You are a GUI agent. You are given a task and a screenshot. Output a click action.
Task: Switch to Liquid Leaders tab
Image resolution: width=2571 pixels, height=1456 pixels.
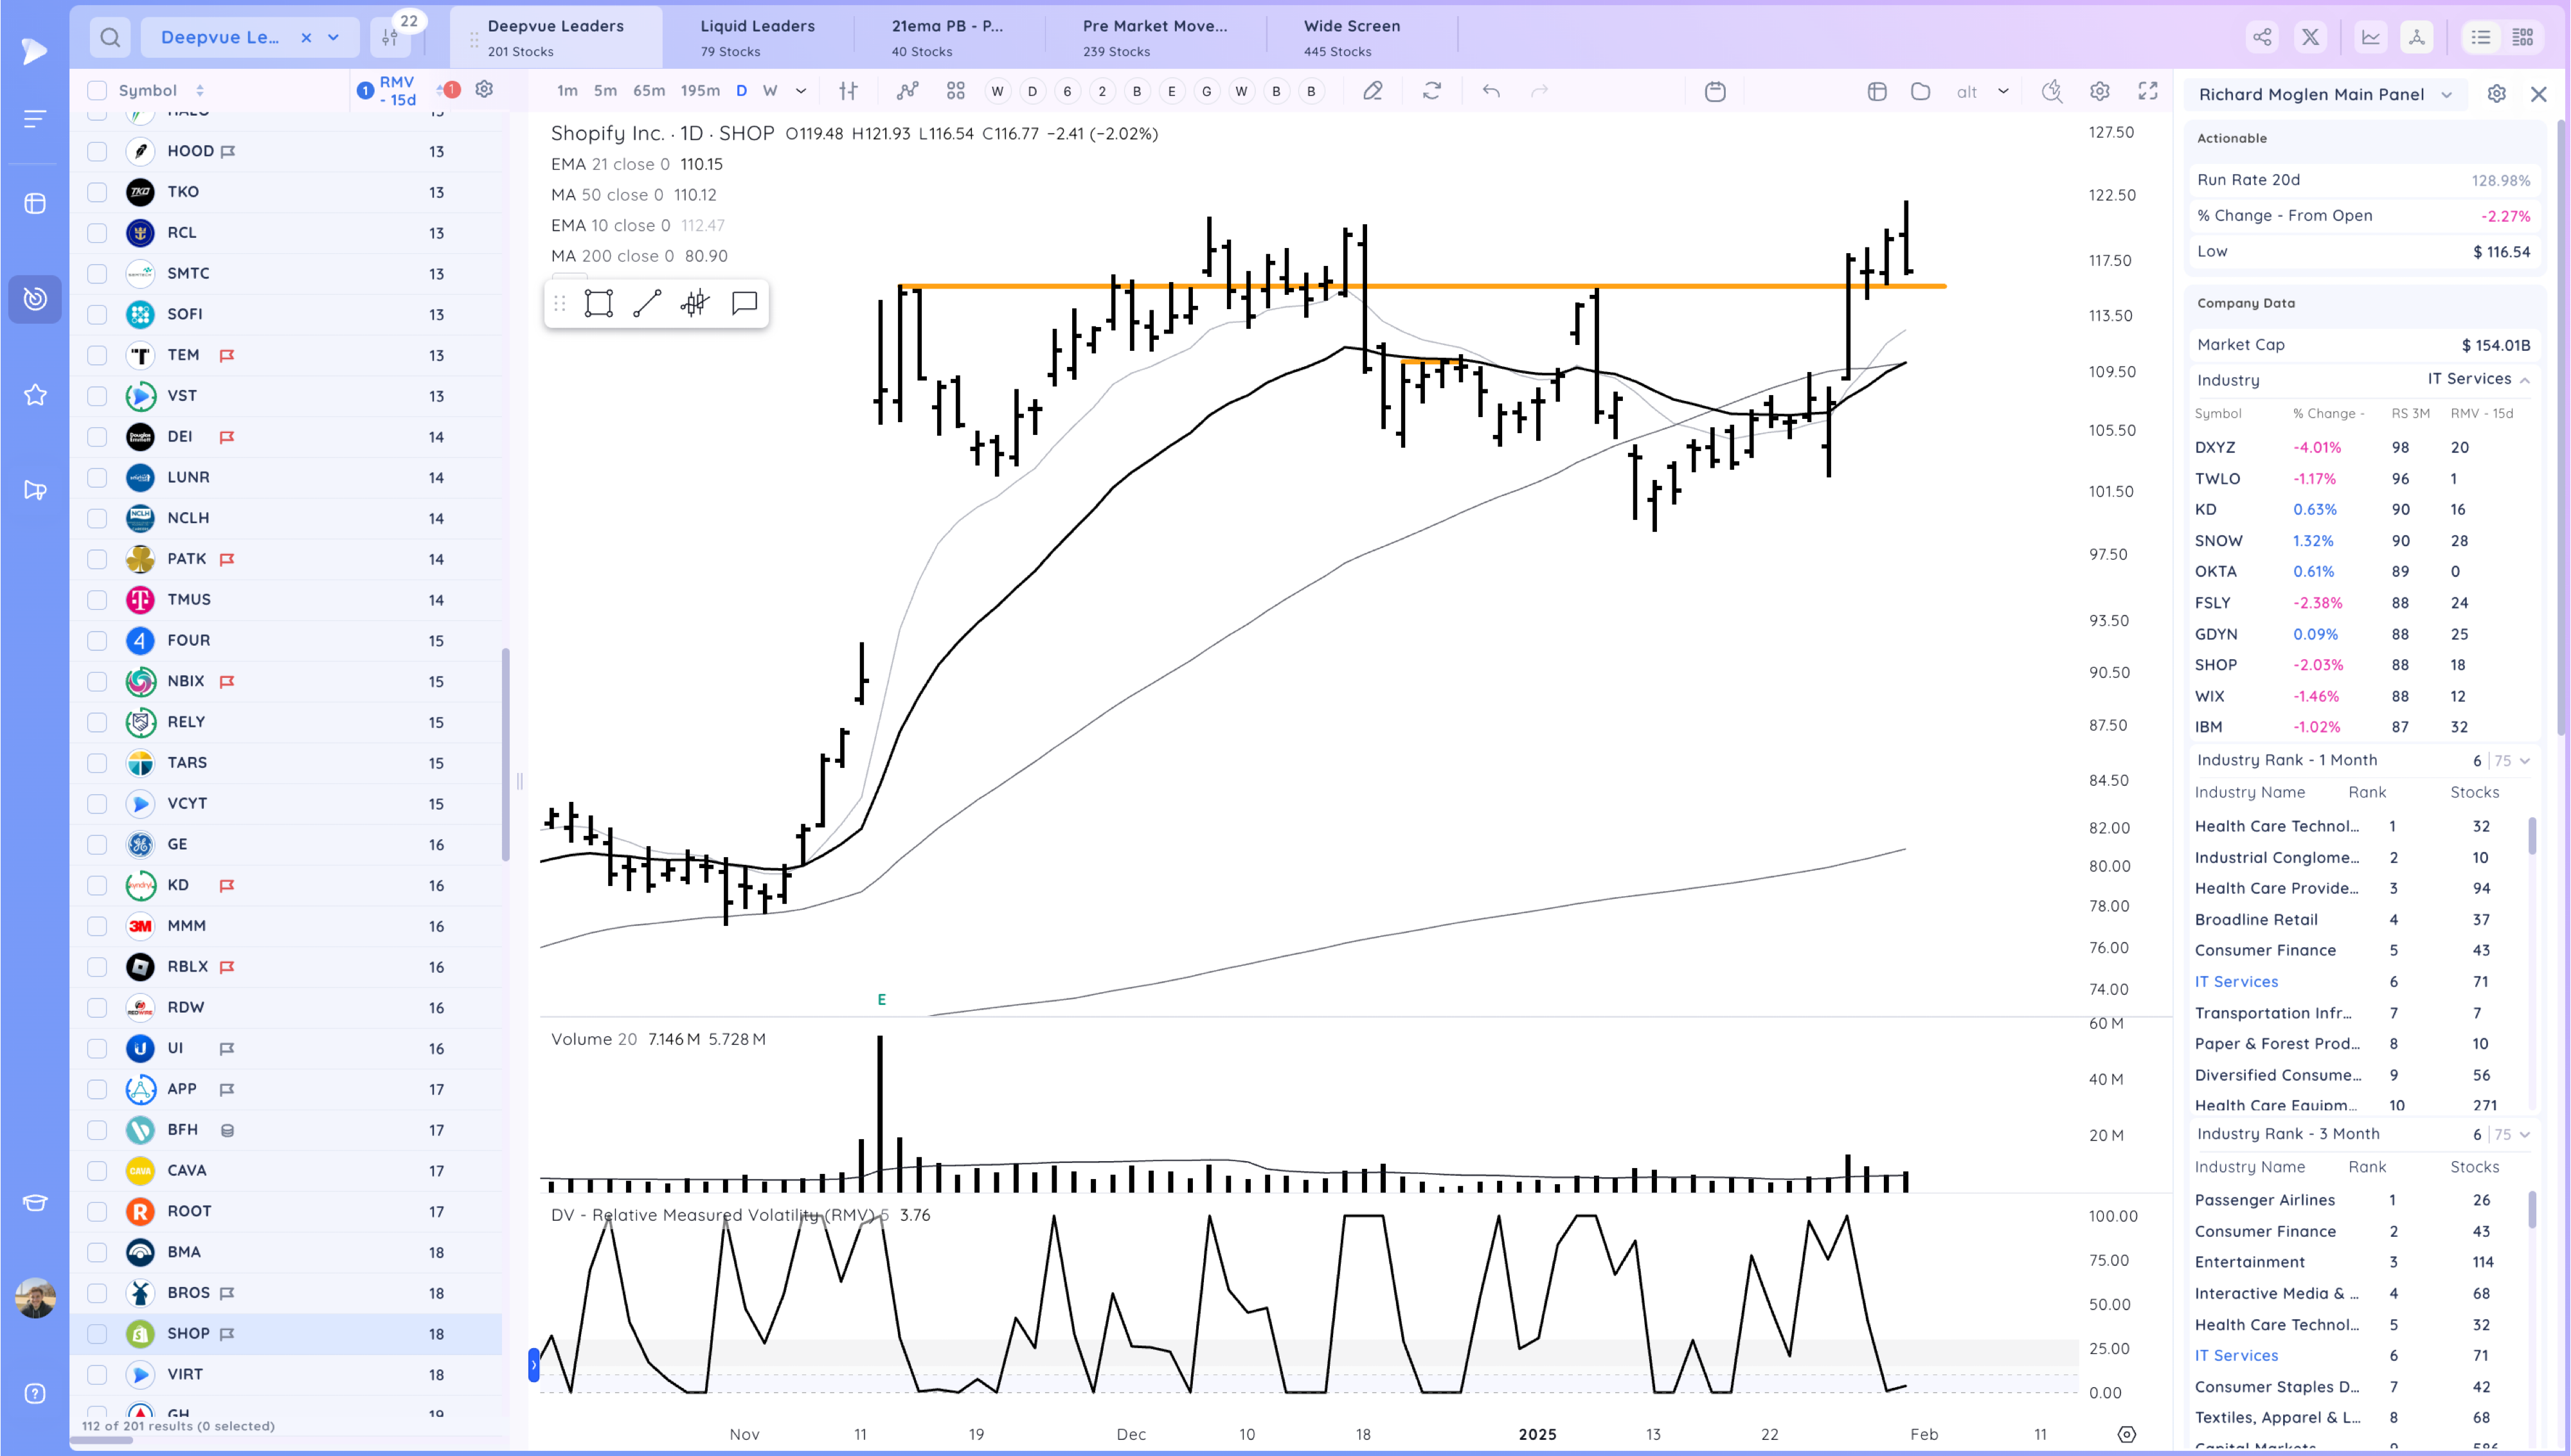[x=757, y=36]
